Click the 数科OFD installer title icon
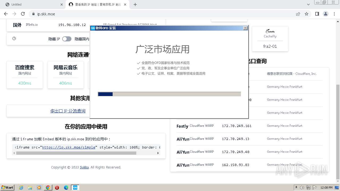Screen dimensions: 340x191 [93, 28]
